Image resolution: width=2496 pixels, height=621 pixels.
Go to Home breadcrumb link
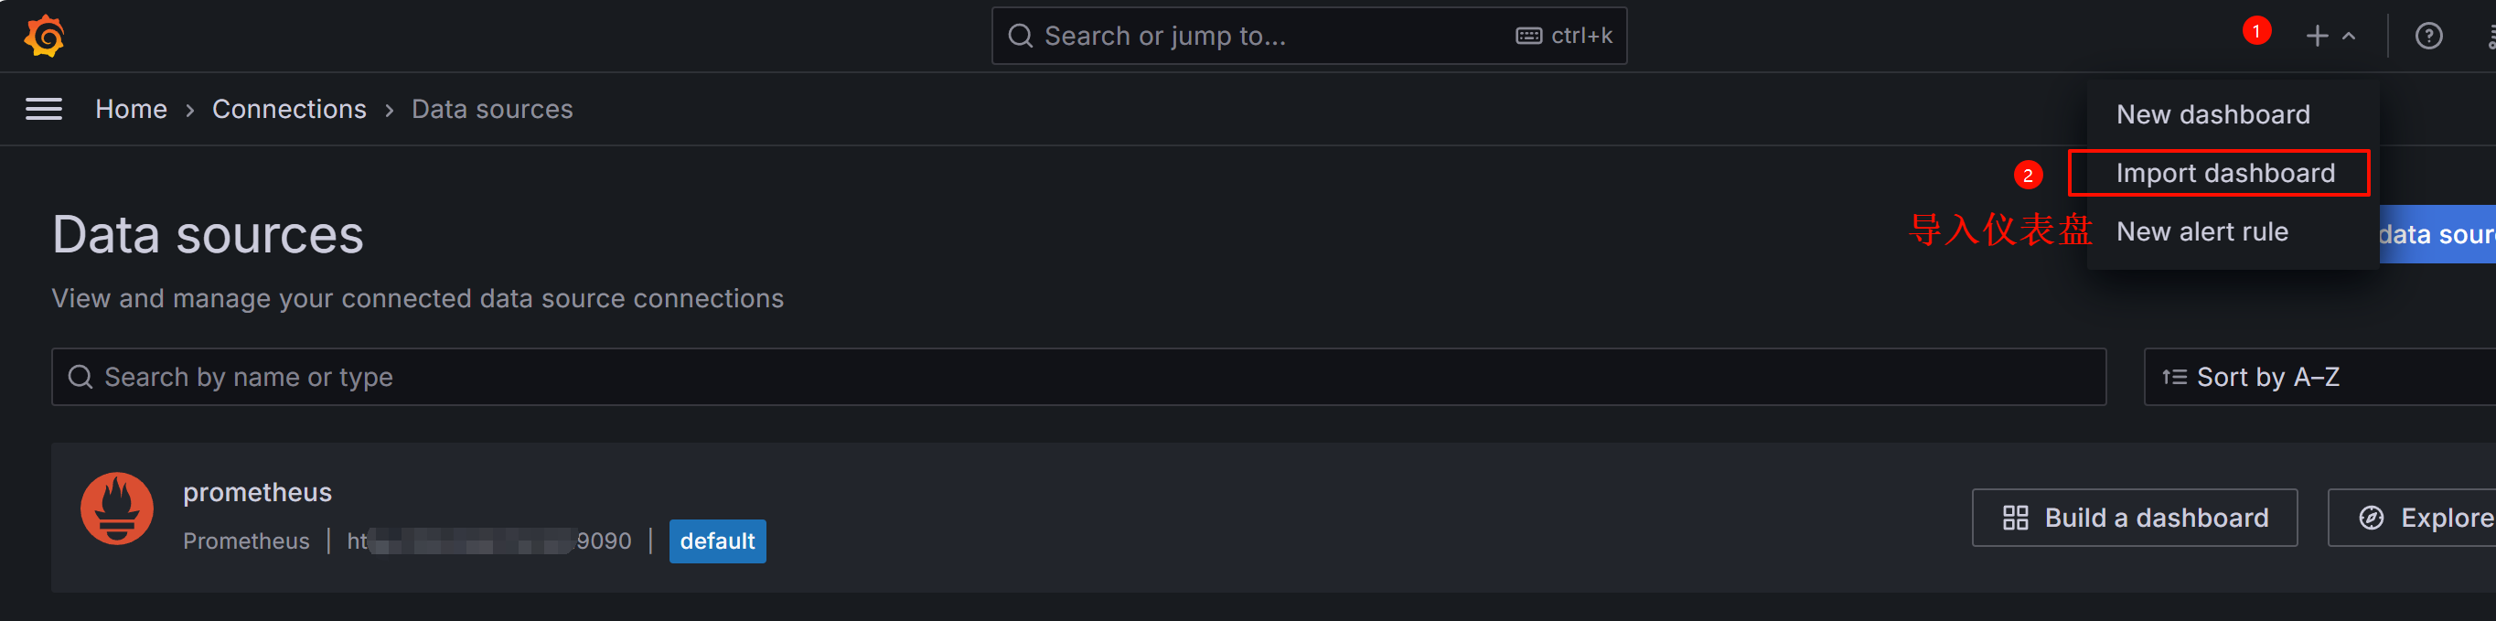coord(131,110)
